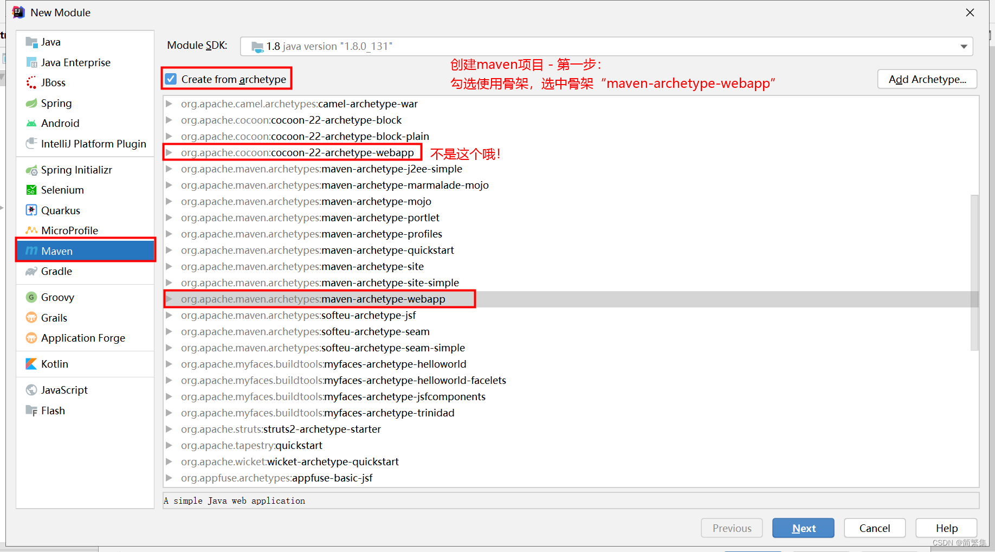This screenshot has width=995, height=552.
Task: Select the Kotlin icon
Action: [x=31, y=364]
